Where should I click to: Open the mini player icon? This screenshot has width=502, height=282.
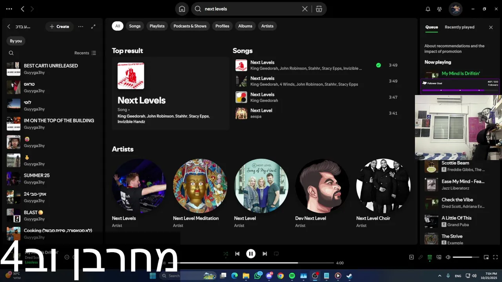[486, 257]
